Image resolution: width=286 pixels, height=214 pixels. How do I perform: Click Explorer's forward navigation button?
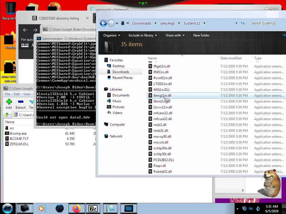[111, 23]
